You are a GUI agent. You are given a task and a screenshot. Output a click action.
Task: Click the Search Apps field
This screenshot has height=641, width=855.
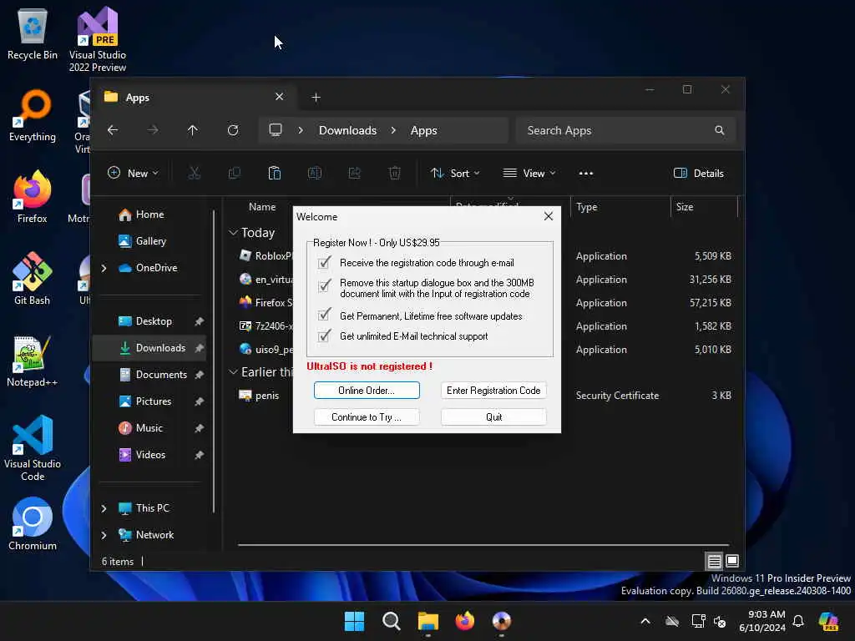point(625,130)
